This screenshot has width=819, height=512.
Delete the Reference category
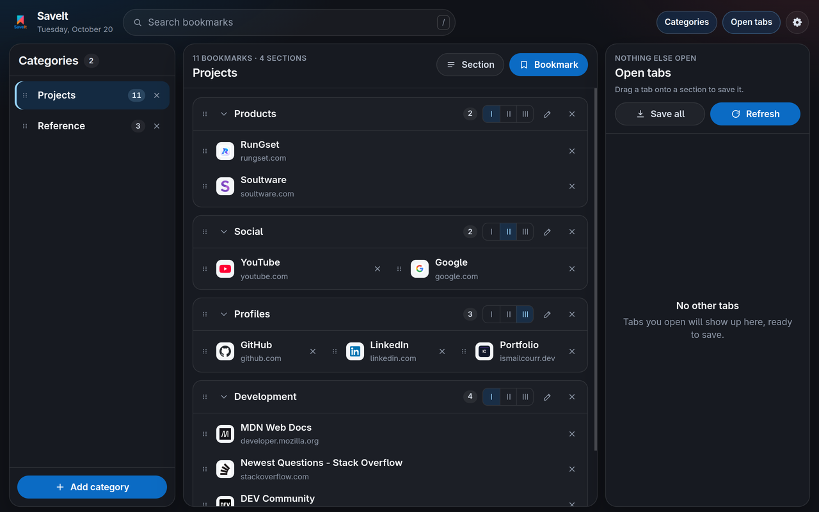[157, 126]
